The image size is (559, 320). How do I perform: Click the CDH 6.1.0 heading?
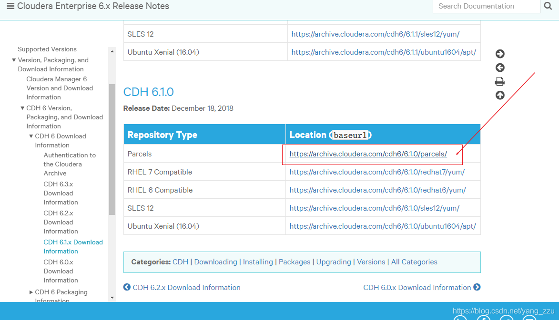pyautogui.click(x=148, y=92)
